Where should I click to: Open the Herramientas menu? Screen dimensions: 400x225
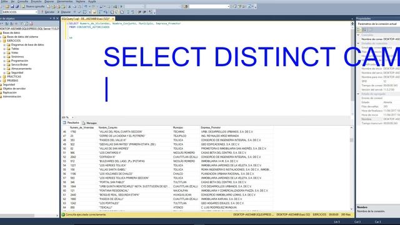pyautogui.click(x=65, y=1)
